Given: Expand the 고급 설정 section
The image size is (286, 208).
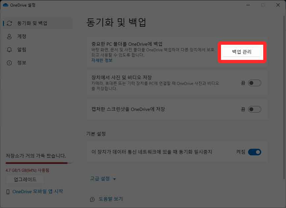Looking at the screenshot, I should (103, 179).
